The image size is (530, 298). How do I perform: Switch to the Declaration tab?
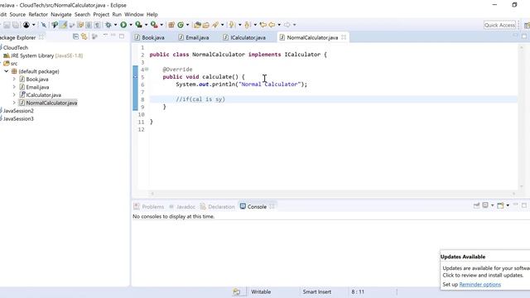[x=218, y=206]
